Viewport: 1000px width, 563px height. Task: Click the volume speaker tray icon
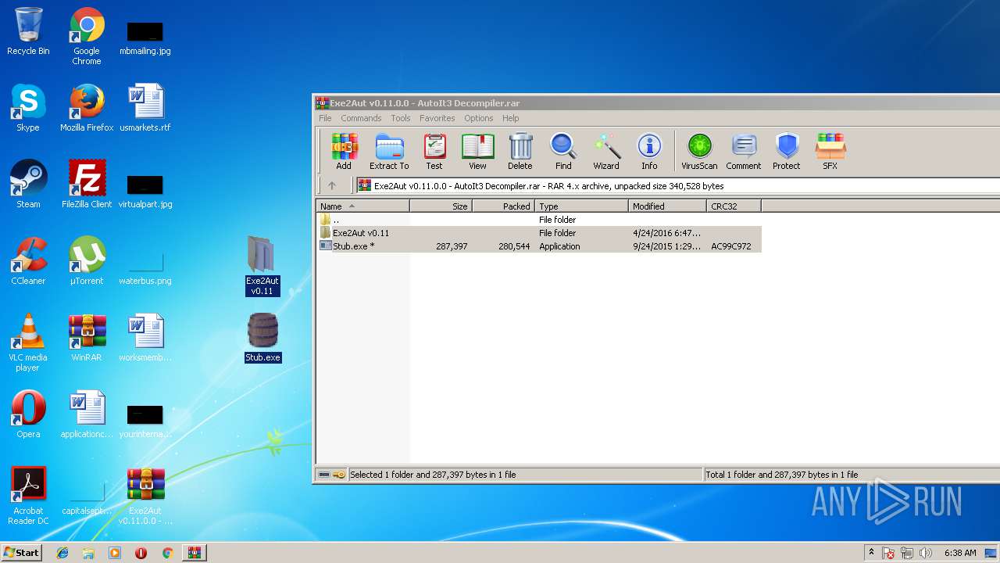(x=926, y=553)
